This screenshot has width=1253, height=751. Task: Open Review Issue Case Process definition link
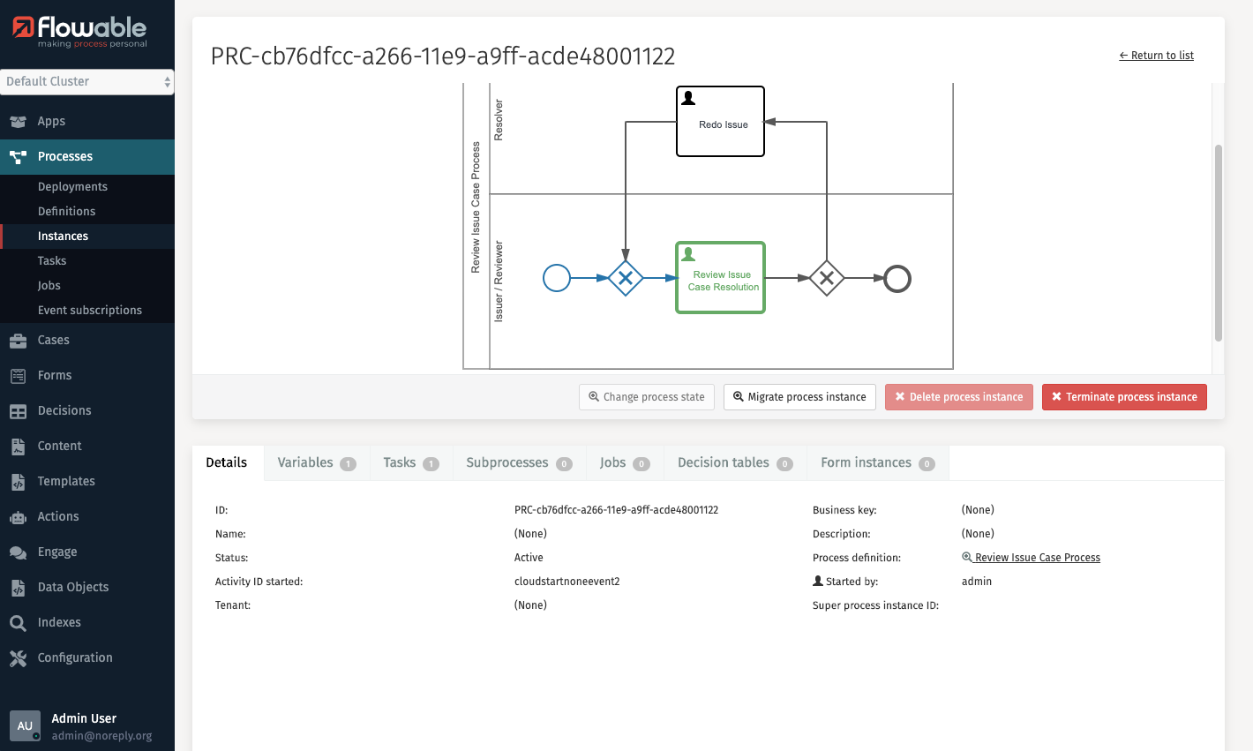[1037, 558]
